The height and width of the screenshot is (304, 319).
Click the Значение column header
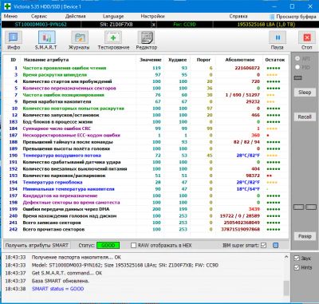coord(151,60)
